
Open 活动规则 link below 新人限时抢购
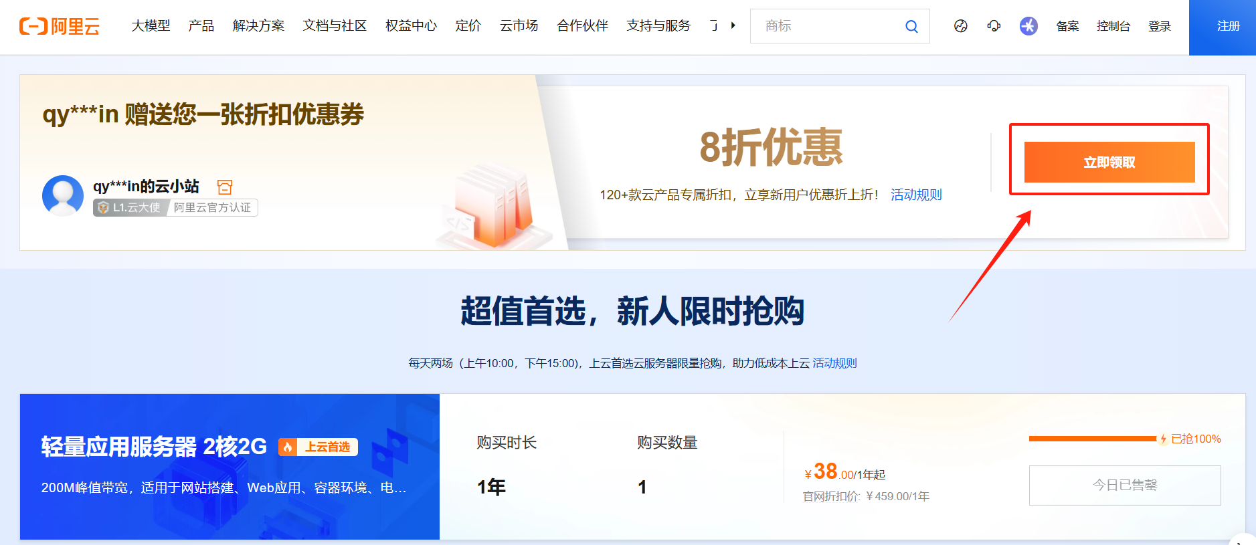pos(834,363)
